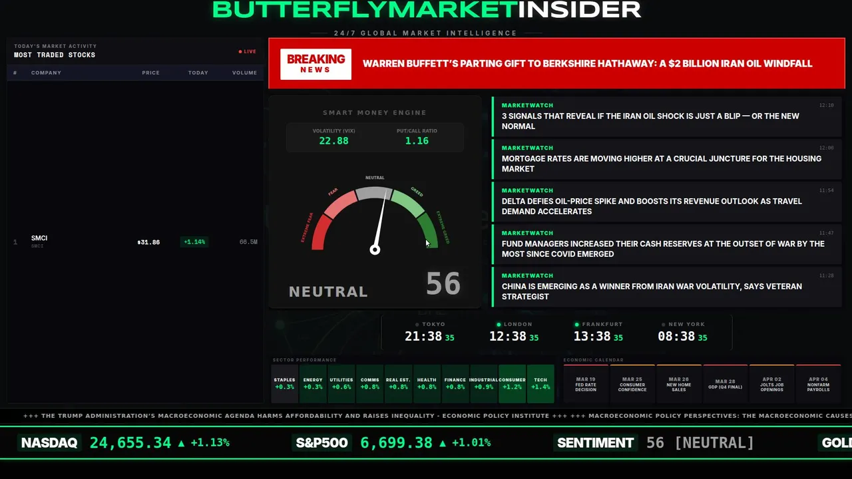Click the red LIVE indicator dot

coord(240,51)
